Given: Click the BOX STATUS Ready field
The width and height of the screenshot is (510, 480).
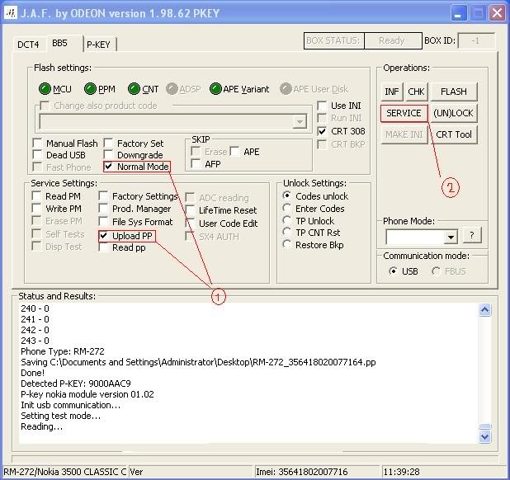Looking at the screenshot, I should [393, 40].
